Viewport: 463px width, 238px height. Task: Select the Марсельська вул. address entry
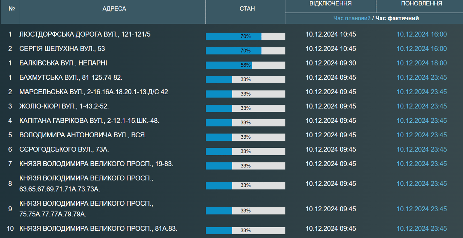(94, 92)
